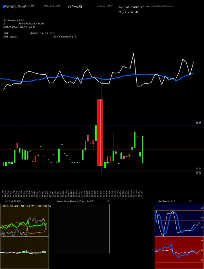Screen dimensions: 204x269
Task: Click the '(MGR) 31.4, 39, 20.3' ADX values
Action: tap(42, 33)
